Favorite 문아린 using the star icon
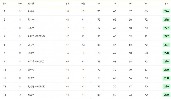 click(20, 70)
